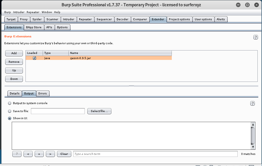The image size is (262, 166).
Task: Select the extension Output tab
Action: coord(29,94)
